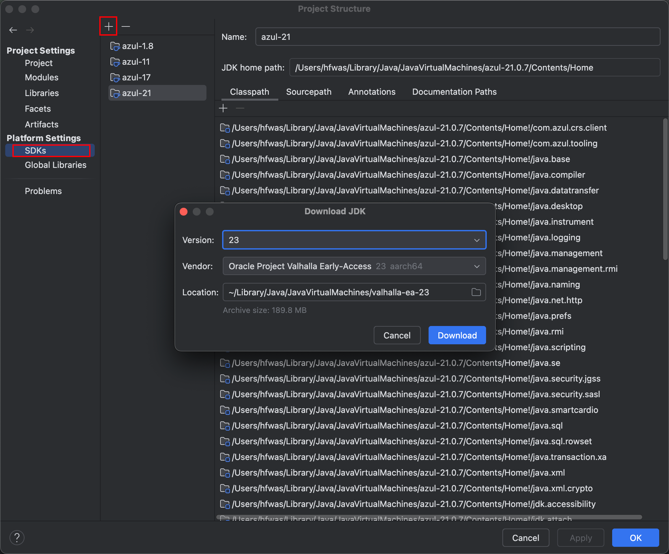Switch to the Annotations tab
The width and height of the screenshot is (669, 554).
[372, 92]
